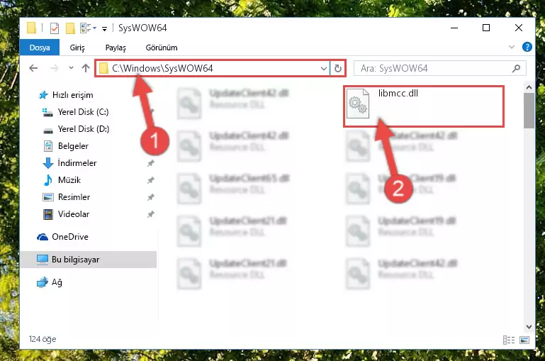Open Resimler folder in sidebar
Viewport: 545px width, 361px height.
(74, 197)
